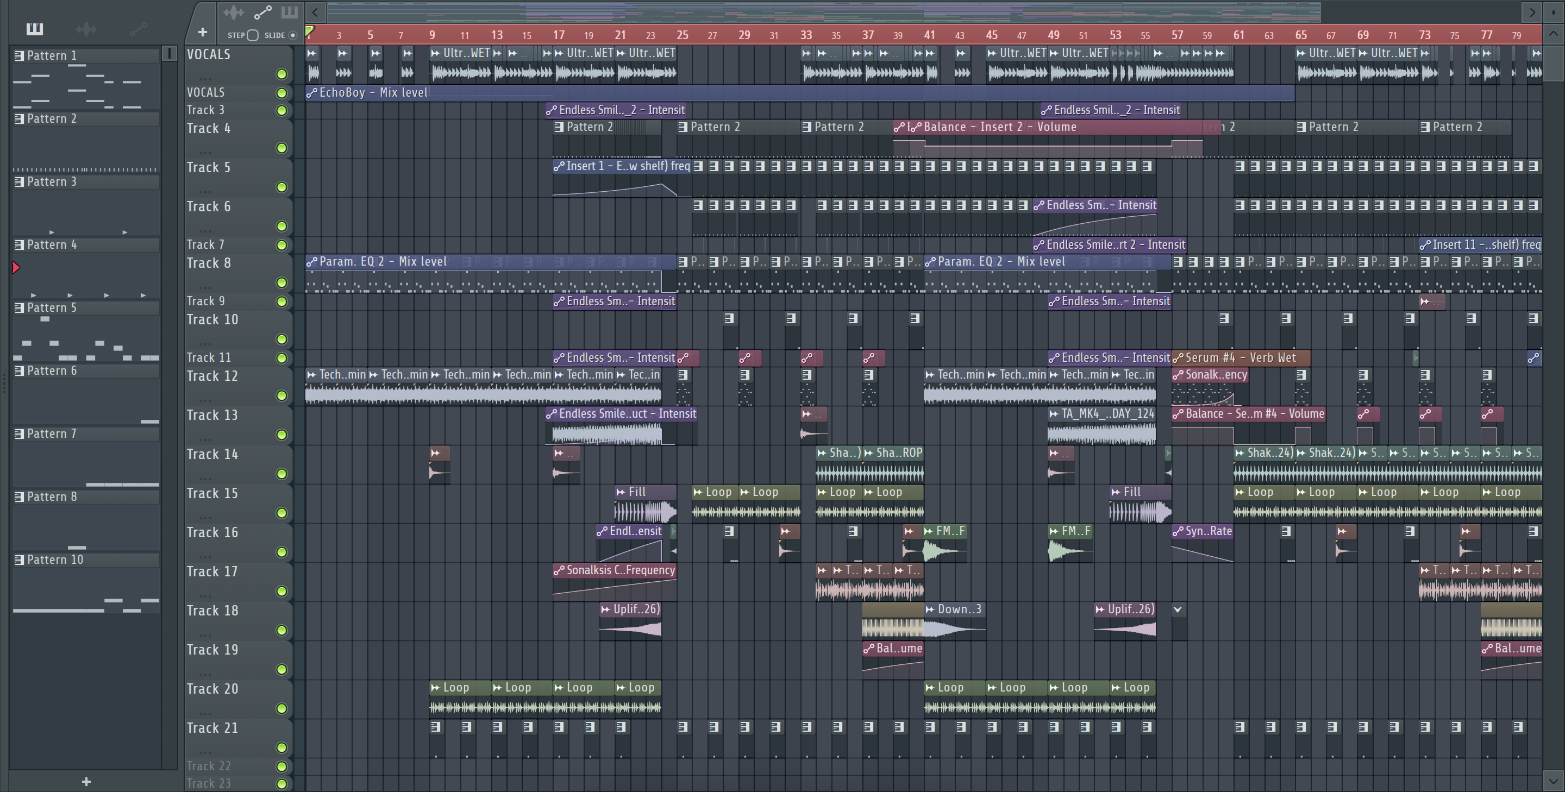The height and width of the screenshot is (792, 1565).
Task: Expand the collapsed clip dropdown on Track 18
Action: click(x=1178, y=609)
